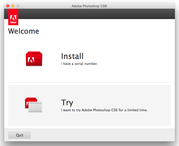Click the footer bar right of Quit

pyautogui.click(x=103, y=135)
